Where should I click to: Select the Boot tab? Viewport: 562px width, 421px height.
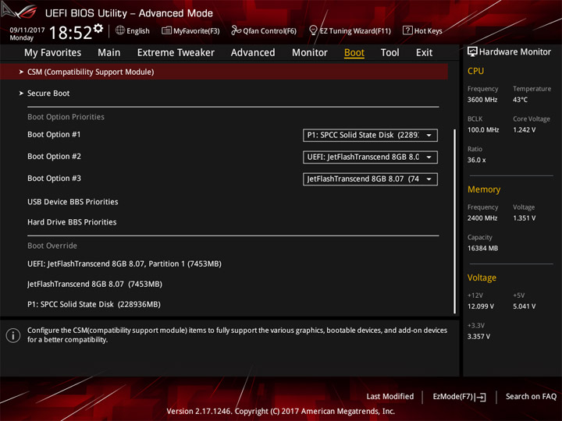354,53
